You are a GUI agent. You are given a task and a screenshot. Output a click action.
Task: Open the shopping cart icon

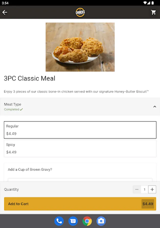click(153, 12)
